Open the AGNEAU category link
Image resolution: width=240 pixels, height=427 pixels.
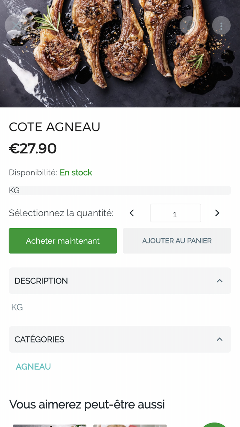point(33,367)
